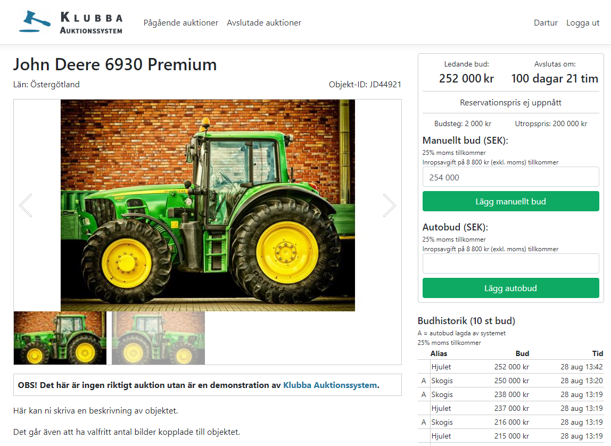Follow the Klubba Auktionssystem link in notice

tap(331, 385)
